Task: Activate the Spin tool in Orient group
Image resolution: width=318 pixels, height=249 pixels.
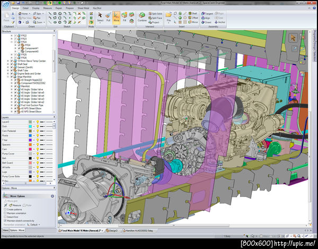Action: coord(37,14)
